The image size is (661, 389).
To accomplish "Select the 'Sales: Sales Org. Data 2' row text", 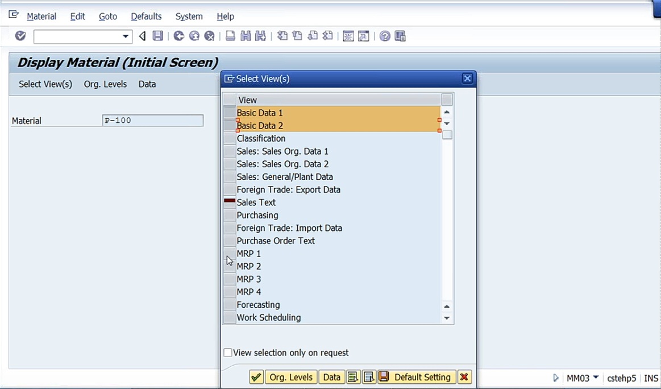I will coord(282,164).
